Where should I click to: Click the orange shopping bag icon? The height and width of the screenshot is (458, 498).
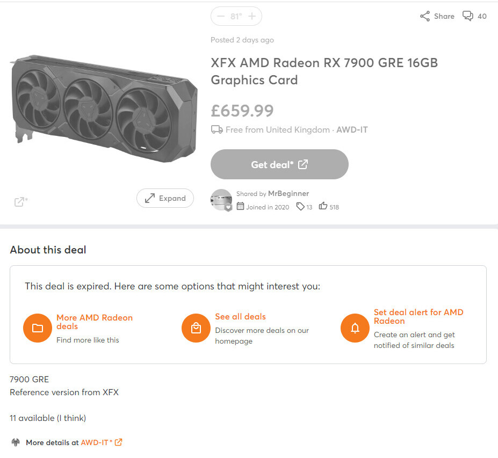click(196, 328)
